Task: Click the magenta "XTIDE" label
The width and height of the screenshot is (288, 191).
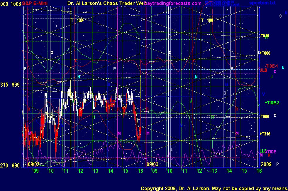Action: tap(271, 152)
